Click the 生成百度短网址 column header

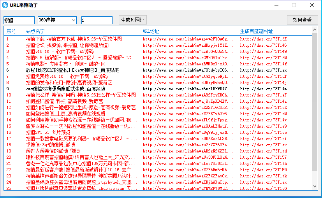point(256,31)
